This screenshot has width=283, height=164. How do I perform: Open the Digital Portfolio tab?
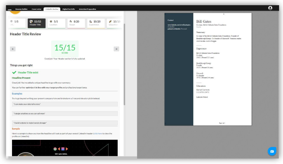point(68,9)
